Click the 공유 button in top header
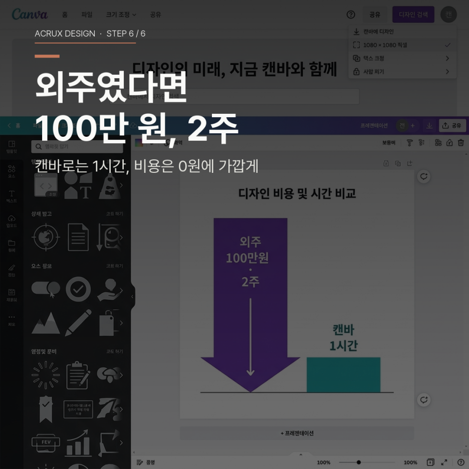469x469 pixels. 375,15
